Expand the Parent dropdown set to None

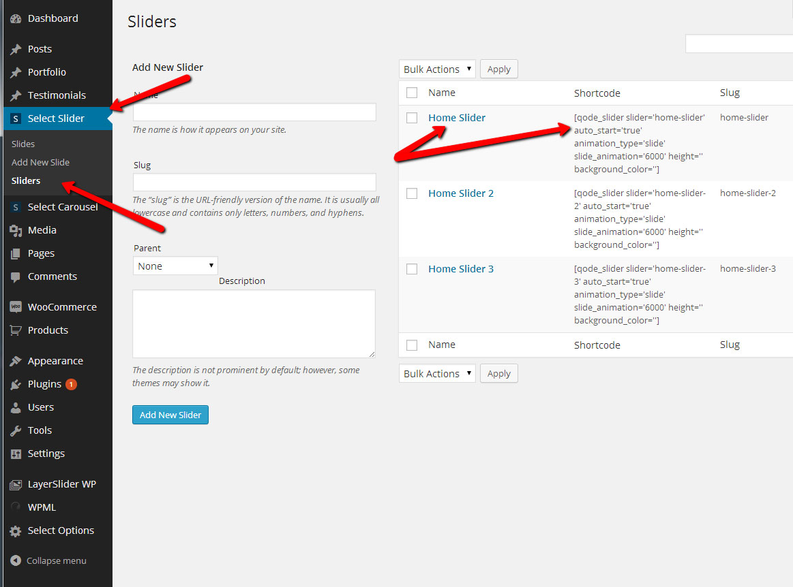[175, 266]
